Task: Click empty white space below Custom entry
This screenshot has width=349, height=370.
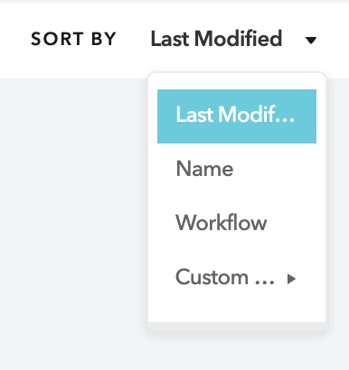Action: [x=237, y=313]
